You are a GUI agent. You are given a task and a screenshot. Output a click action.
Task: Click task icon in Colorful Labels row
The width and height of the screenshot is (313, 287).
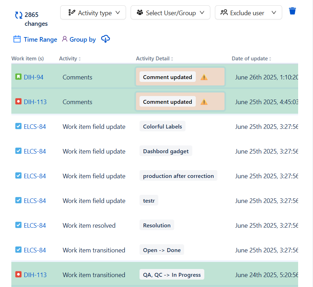[x=18, y=126]
